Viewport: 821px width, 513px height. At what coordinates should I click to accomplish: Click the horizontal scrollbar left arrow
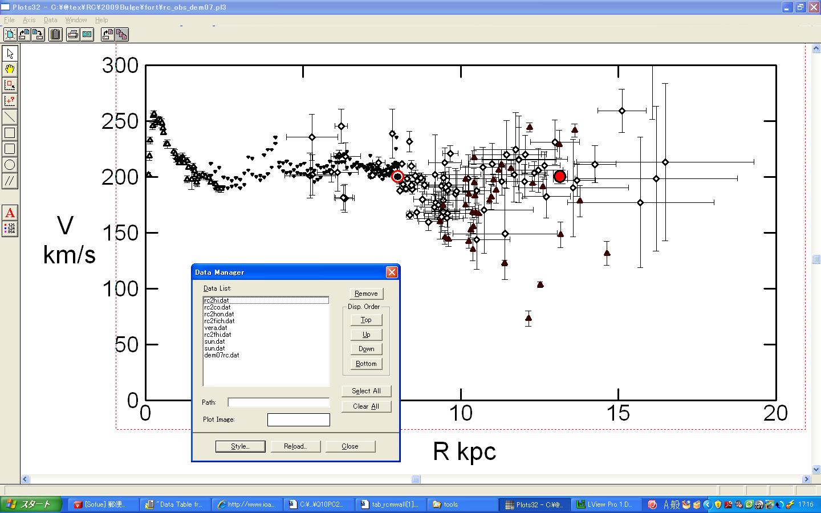point(25,479)
